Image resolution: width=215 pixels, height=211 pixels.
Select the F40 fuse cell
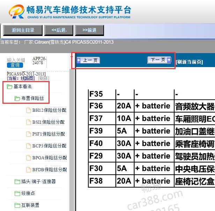pos(102,143)
